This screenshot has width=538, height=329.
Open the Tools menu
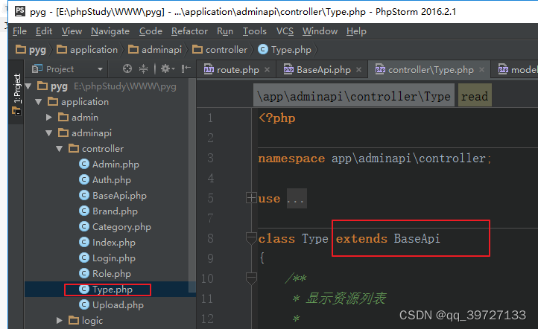point(255,31)
